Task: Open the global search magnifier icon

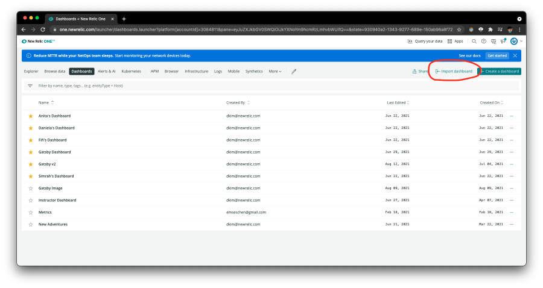Action: [474, 42]
